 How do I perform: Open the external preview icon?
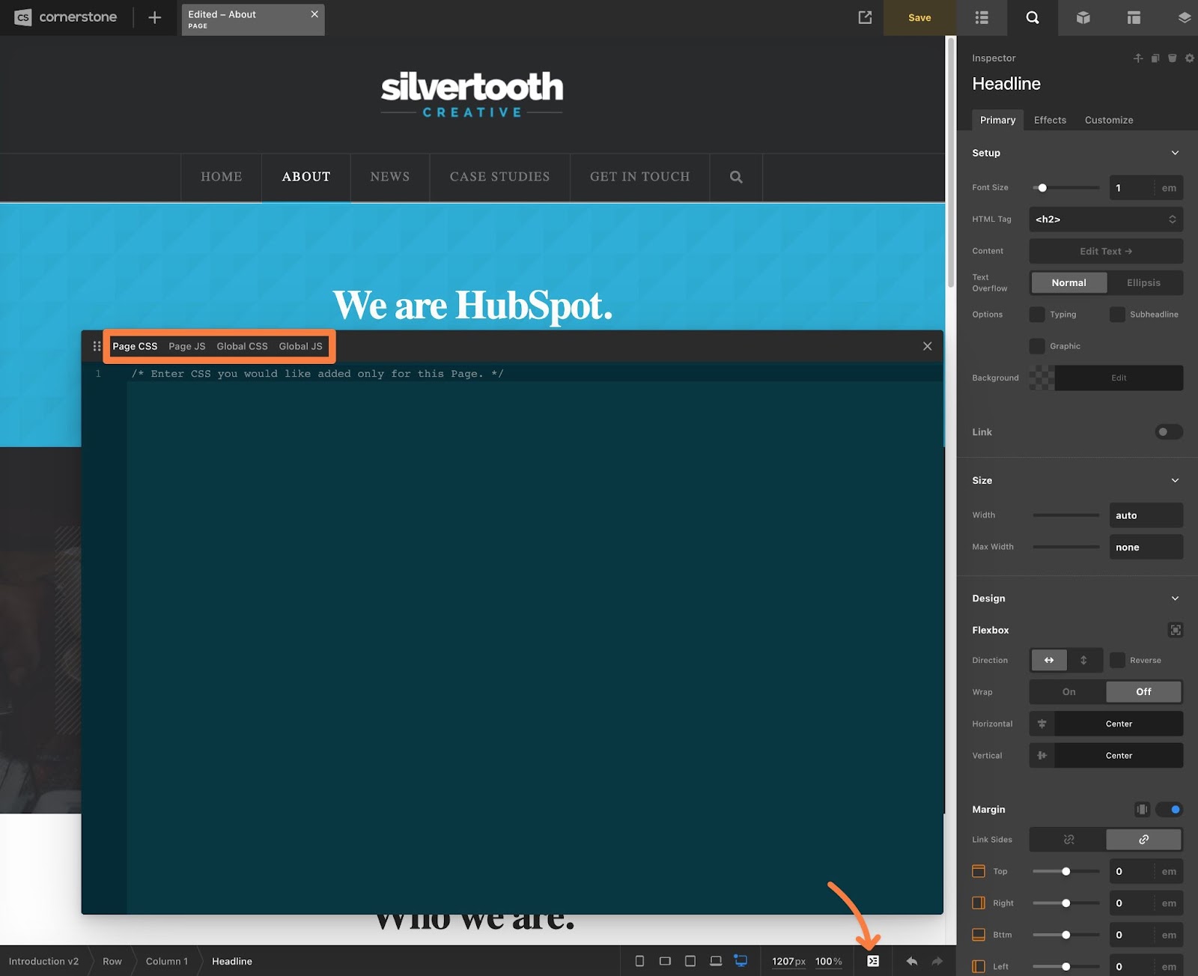pos(865,17)
